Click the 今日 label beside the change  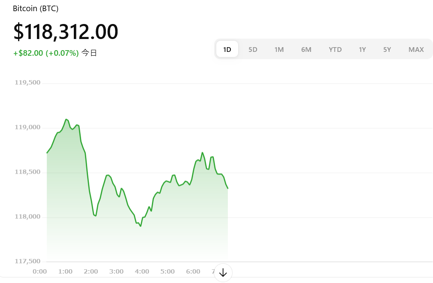tap(89, 53)
